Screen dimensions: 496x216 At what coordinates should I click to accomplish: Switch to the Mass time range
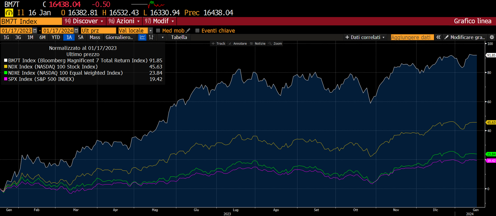[95, 37]
